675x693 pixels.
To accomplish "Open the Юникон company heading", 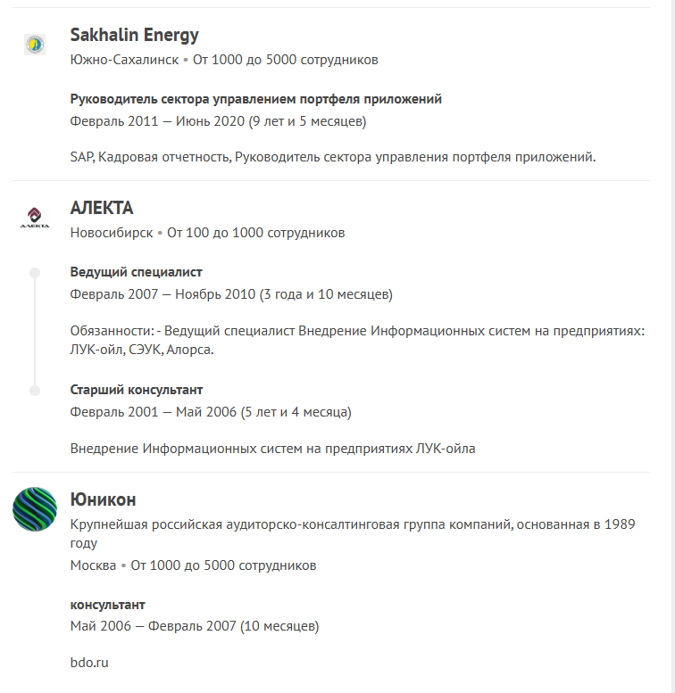I will (x=103, y=499).
